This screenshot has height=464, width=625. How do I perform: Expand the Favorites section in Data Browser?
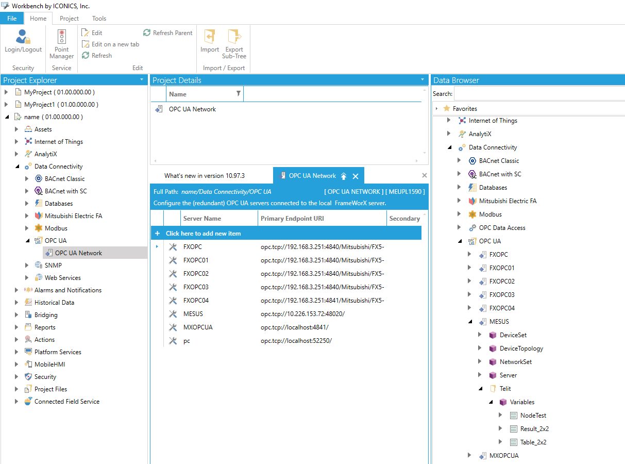(x=436, y=109)
